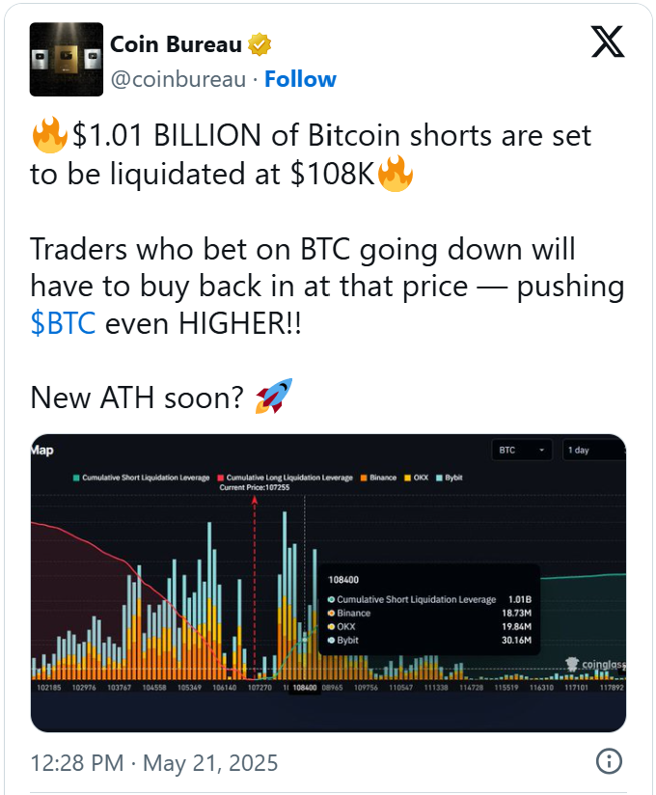This screenshot has width=656, height=795.
Task: Toggle Bybit color swatch in legend
Action: click(440, 478)
